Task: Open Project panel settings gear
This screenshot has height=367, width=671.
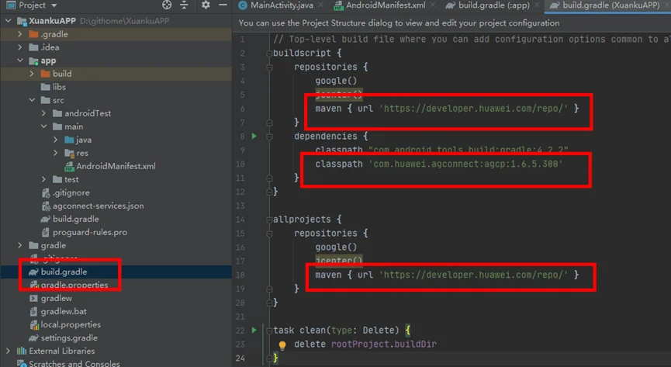Action: [206, 5]
